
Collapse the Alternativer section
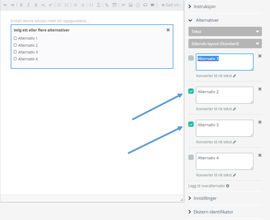pos(203,20)
